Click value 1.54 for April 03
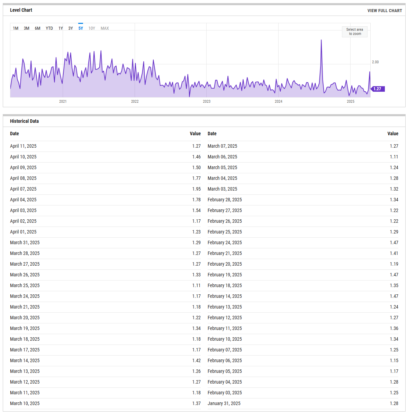This screenshot has height=413, width=407. [196, 210]
